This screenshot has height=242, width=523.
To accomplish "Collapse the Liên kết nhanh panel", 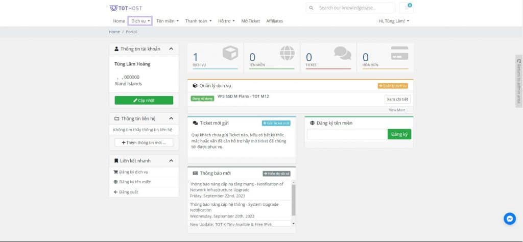I will point(171,161).
